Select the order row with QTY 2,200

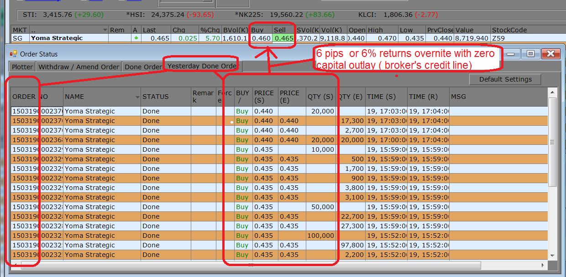coord(279,255)
